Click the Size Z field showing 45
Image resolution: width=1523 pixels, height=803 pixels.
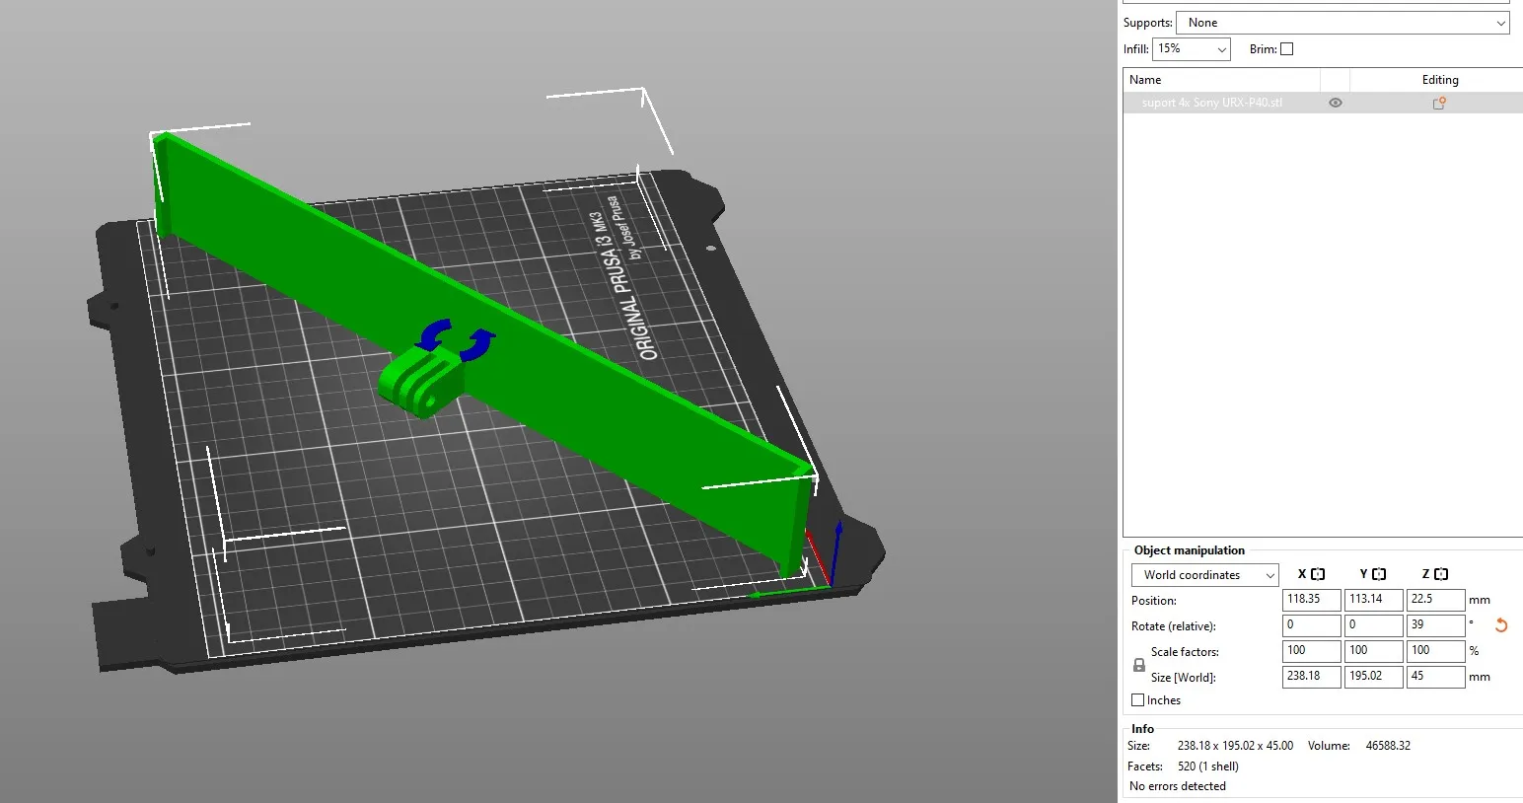pos(1435,677)
